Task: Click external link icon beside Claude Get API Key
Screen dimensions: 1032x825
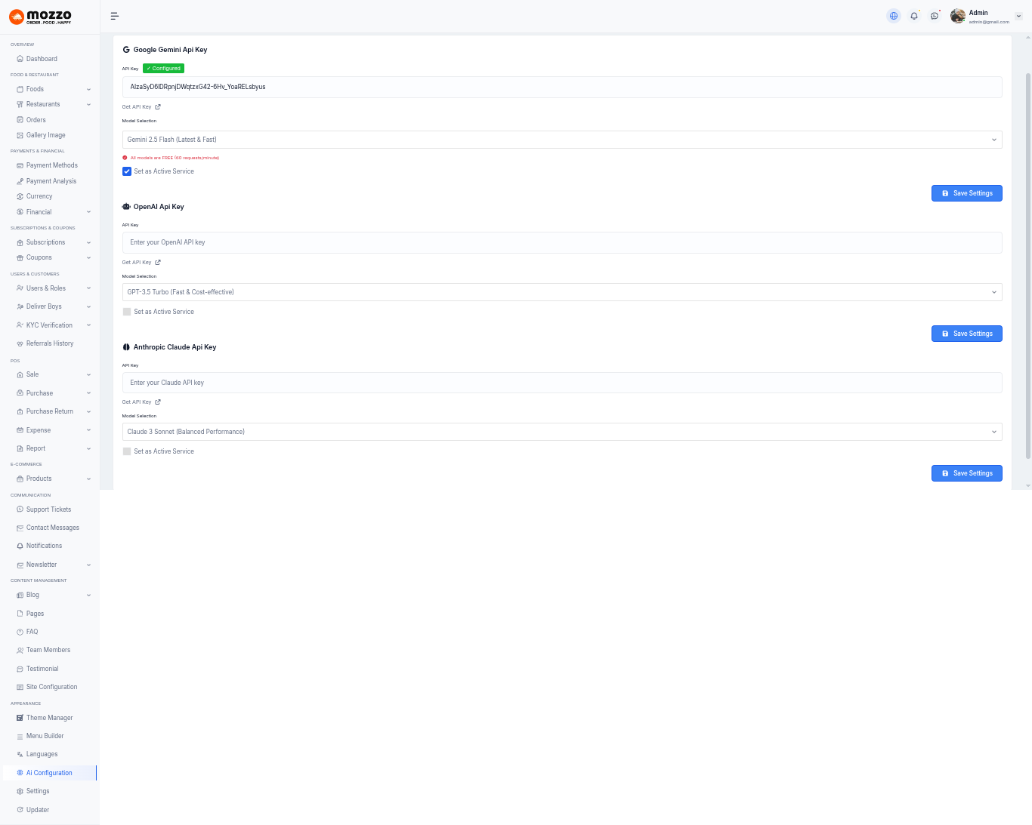Action: click(x=158, y=402)
